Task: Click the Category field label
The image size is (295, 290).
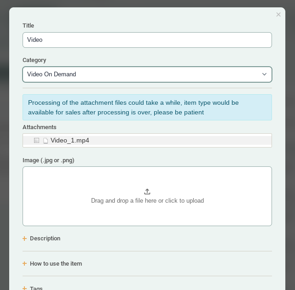Action: tap(35, 60)
